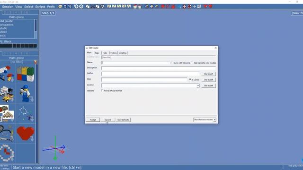This screenshot has width=303, height=170.
Task: Open the minifig category thumbnail
Action: [26, 93]
